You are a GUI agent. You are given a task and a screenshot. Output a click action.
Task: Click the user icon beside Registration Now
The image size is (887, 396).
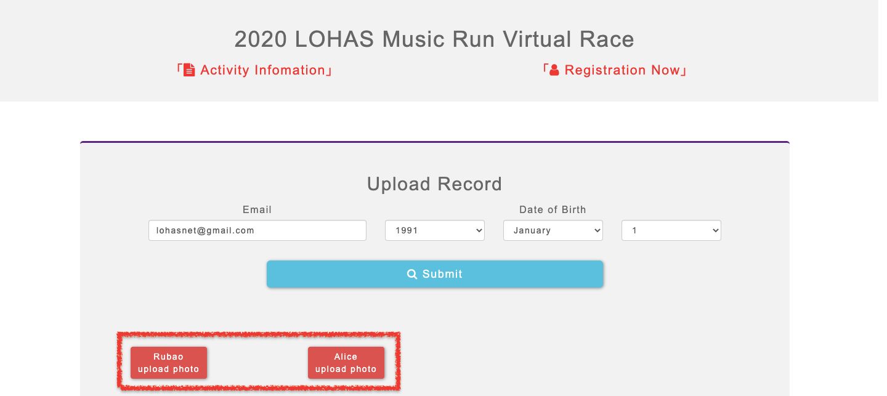coord(554,70)
